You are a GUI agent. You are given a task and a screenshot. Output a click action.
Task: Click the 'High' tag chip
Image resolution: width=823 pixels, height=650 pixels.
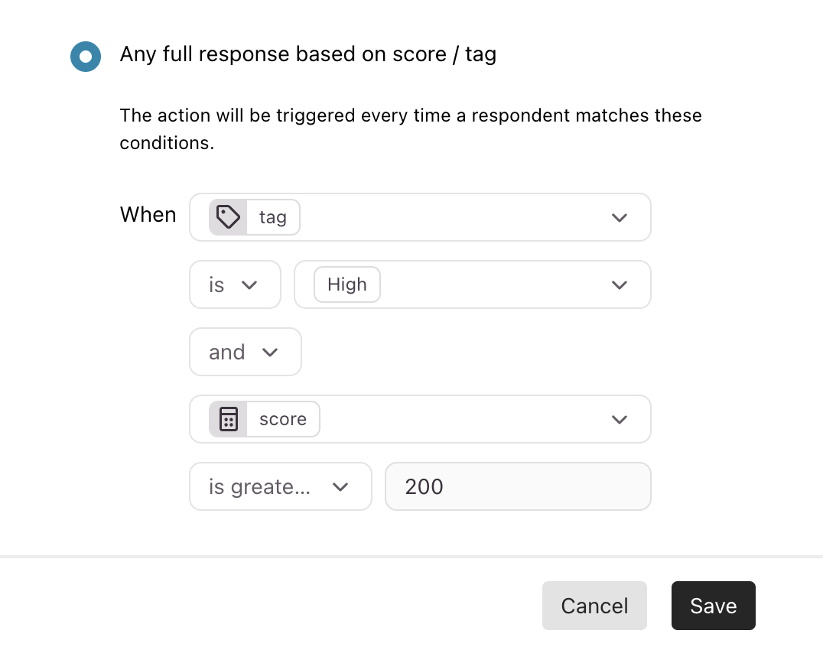pyautogui.click(x=347, y=284)
